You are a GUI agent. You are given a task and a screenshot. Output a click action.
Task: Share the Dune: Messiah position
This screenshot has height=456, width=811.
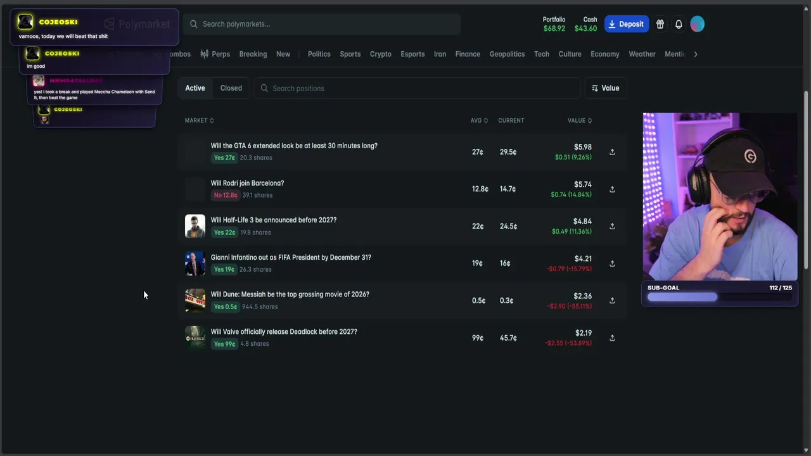click(x=612, y=301)
